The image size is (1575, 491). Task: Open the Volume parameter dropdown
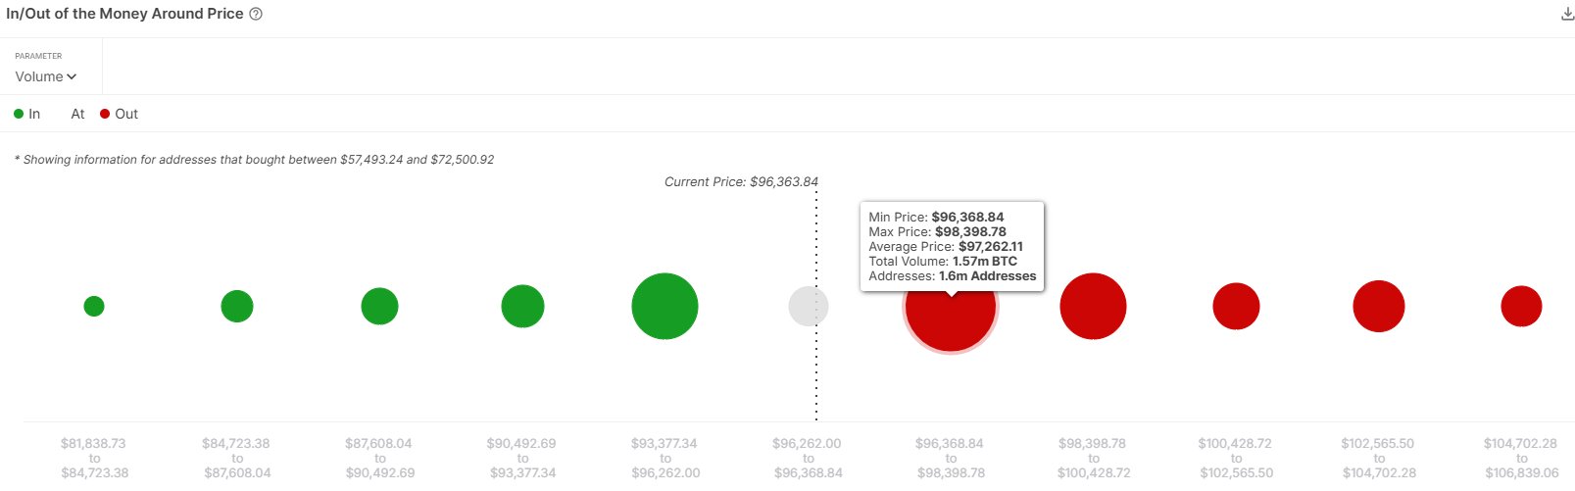[46, 76]
